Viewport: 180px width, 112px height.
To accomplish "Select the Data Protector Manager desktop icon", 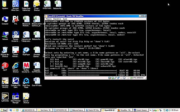I will point(16,98).
